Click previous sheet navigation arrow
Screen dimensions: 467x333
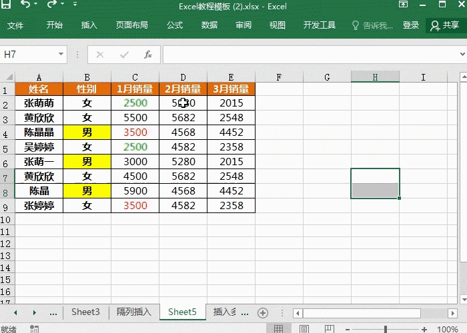(x=15, y=313)
